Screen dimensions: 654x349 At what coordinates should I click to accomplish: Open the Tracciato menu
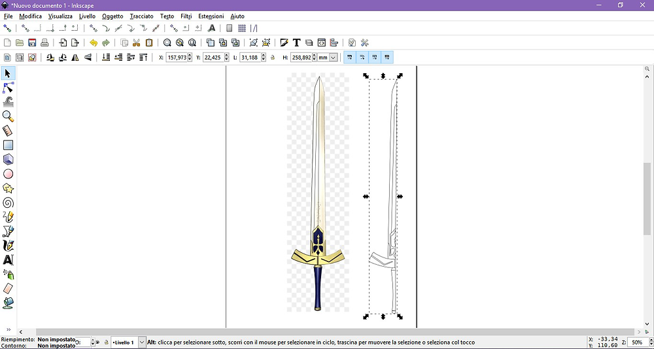coord(141,16)
